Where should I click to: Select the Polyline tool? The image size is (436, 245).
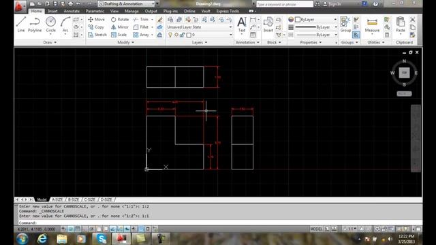35,24
